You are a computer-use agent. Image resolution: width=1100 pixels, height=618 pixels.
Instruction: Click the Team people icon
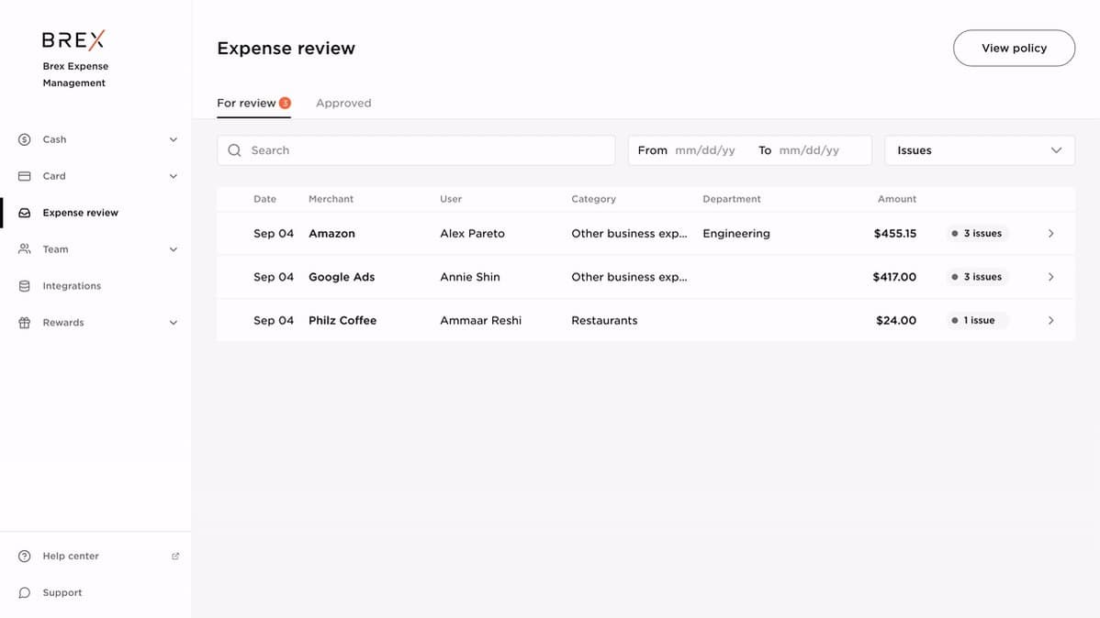[25, 249]
